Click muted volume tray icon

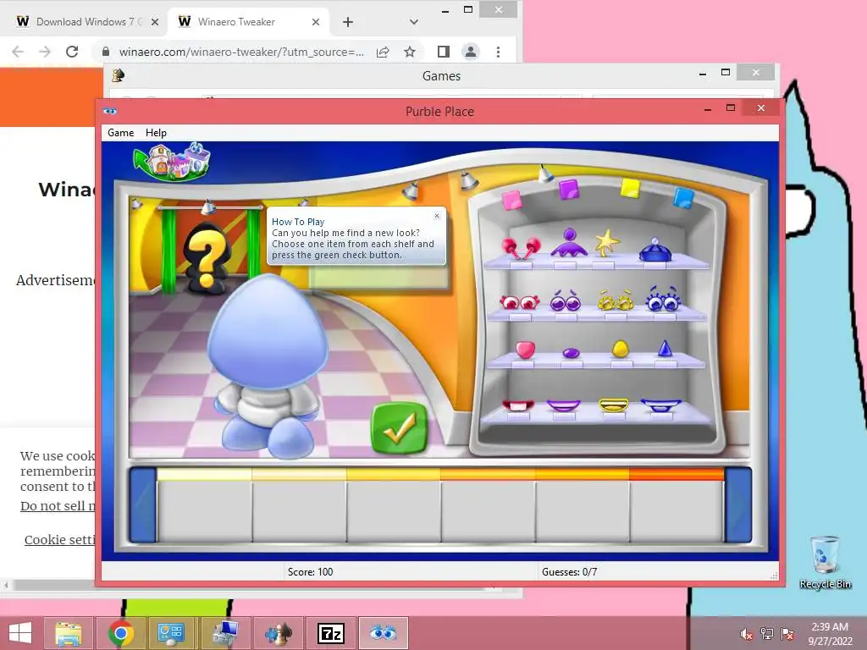click(x=746, y=634)
